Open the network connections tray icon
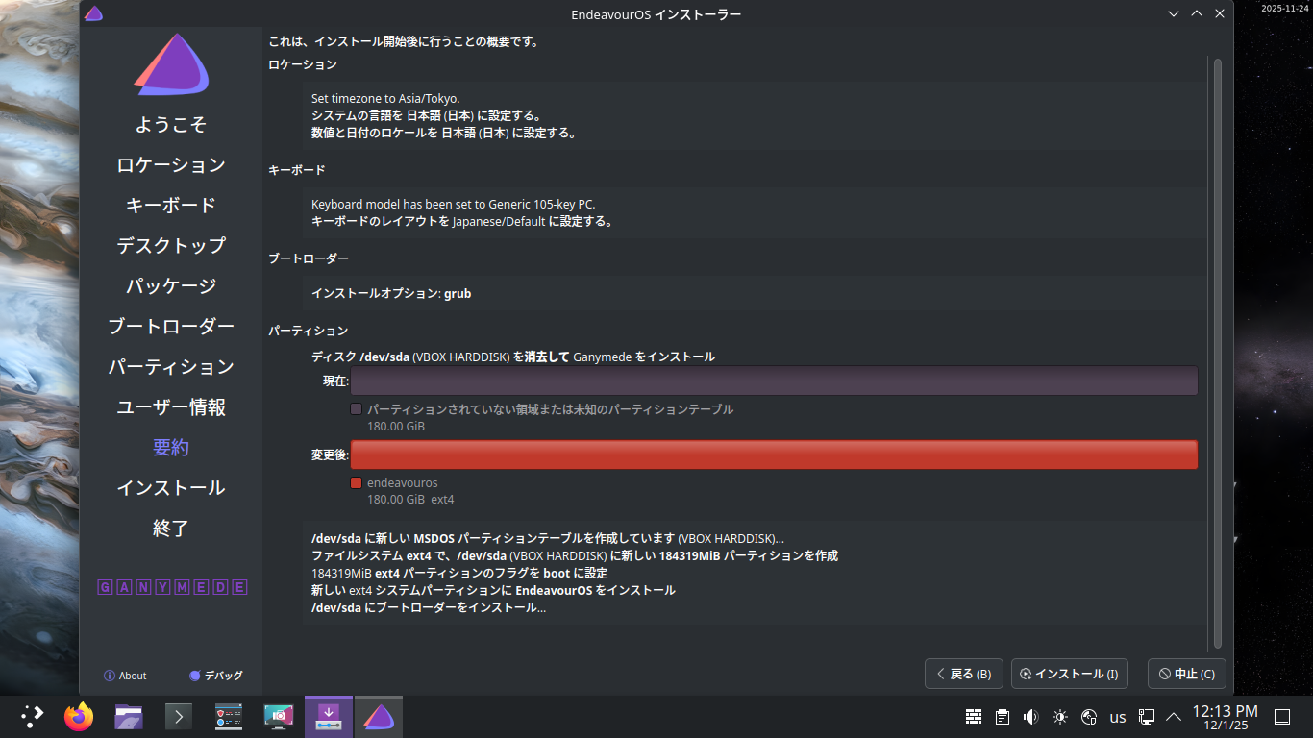The width and height of the screenshot is (1313, 738). coord(1147,717)
